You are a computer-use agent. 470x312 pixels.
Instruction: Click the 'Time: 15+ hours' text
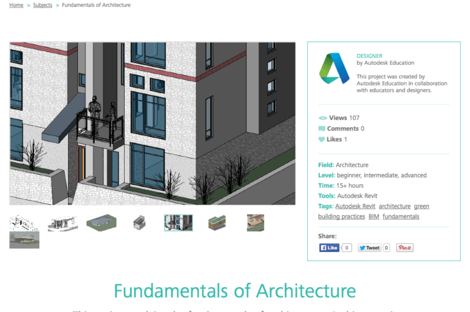[341, 185]
